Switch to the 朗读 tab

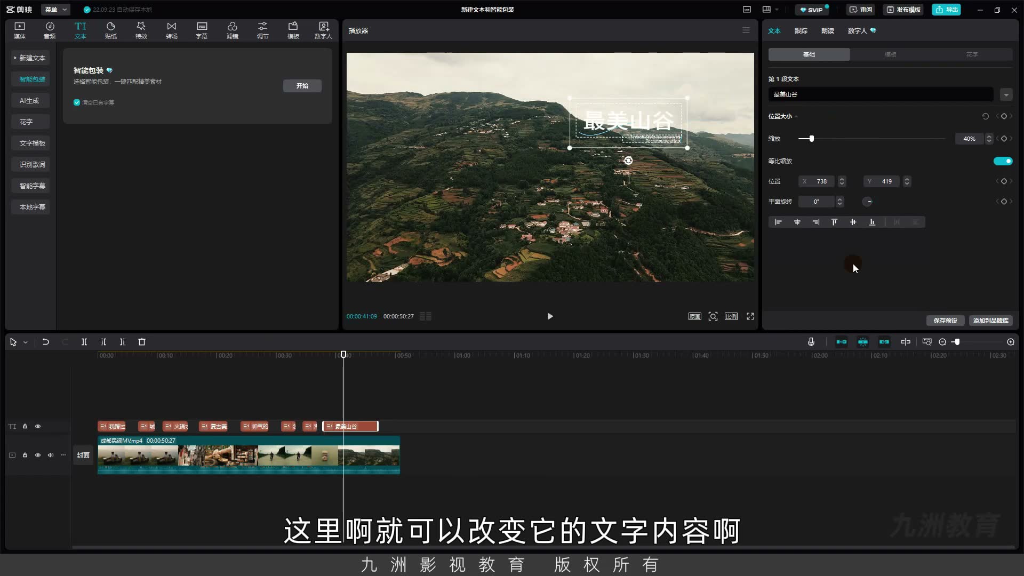coord(827,30)
